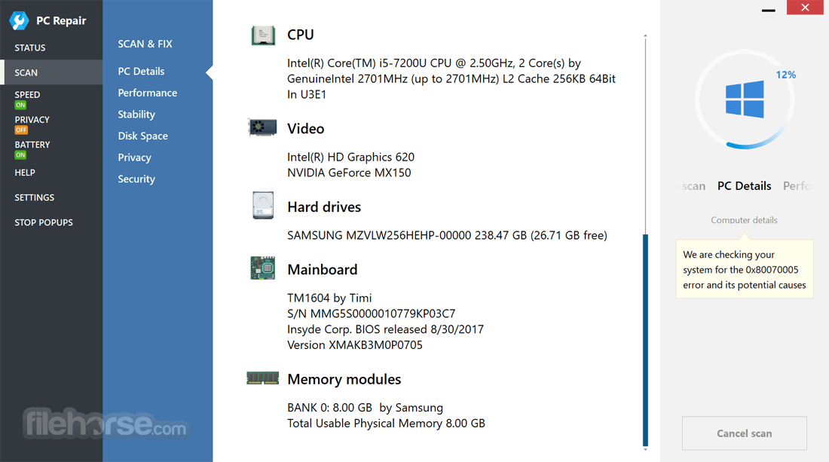Viewport: 829px width, 462px height.
Task: Open the PRIVACY section
Action: pos(32,120)
